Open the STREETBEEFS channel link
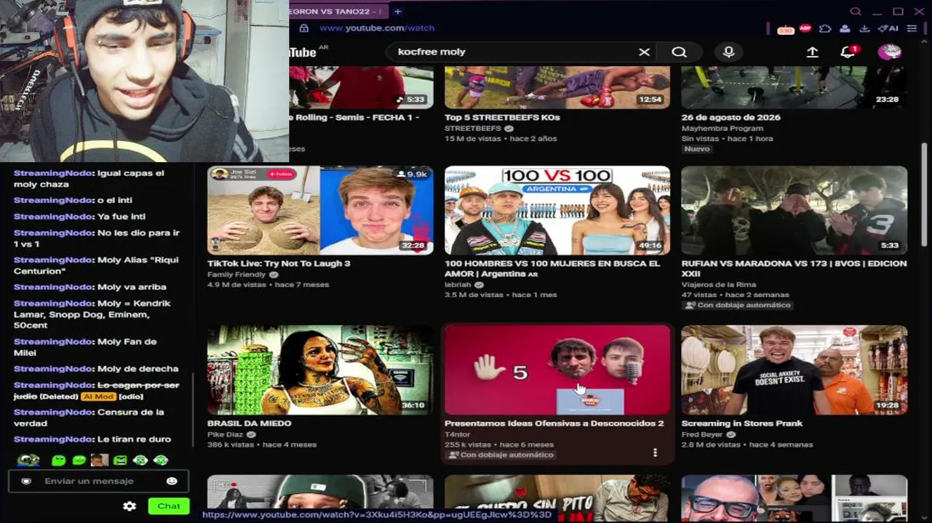The width and height of the screenshot is (932, 523). coord(473,128)
